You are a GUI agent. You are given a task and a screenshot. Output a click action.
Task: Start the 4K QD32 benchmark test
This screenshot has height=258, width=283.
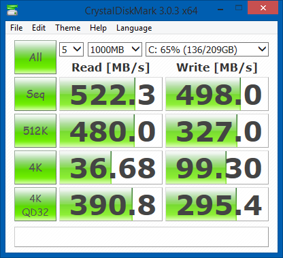pyautogui.click(x=35, y=204)
